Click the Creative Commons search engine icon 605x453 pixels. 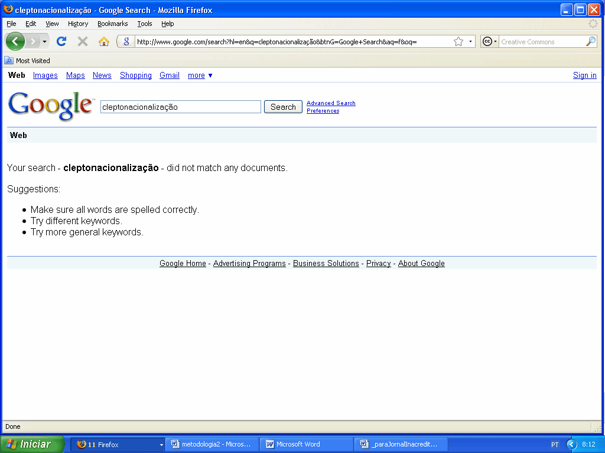pyautogui.click(x=487, y=41)
